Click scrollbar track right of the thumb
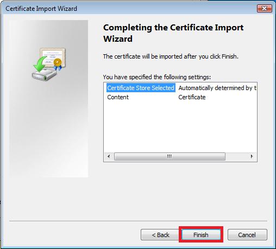The image size is (276, 249). click(236, 156)
